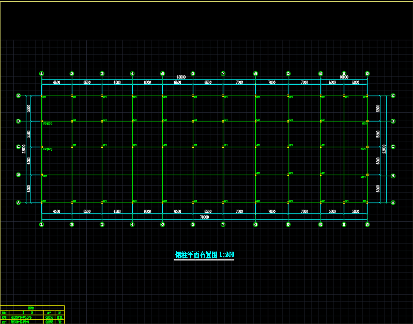
Task: Click the KFZ1 row in the column table
Action: tap(32, 317)
